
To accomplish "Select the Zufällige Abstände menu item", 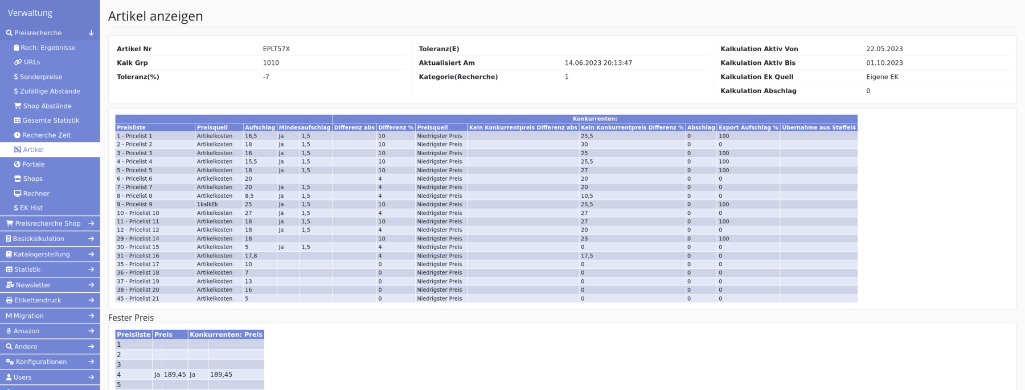I will click(50, 91).
